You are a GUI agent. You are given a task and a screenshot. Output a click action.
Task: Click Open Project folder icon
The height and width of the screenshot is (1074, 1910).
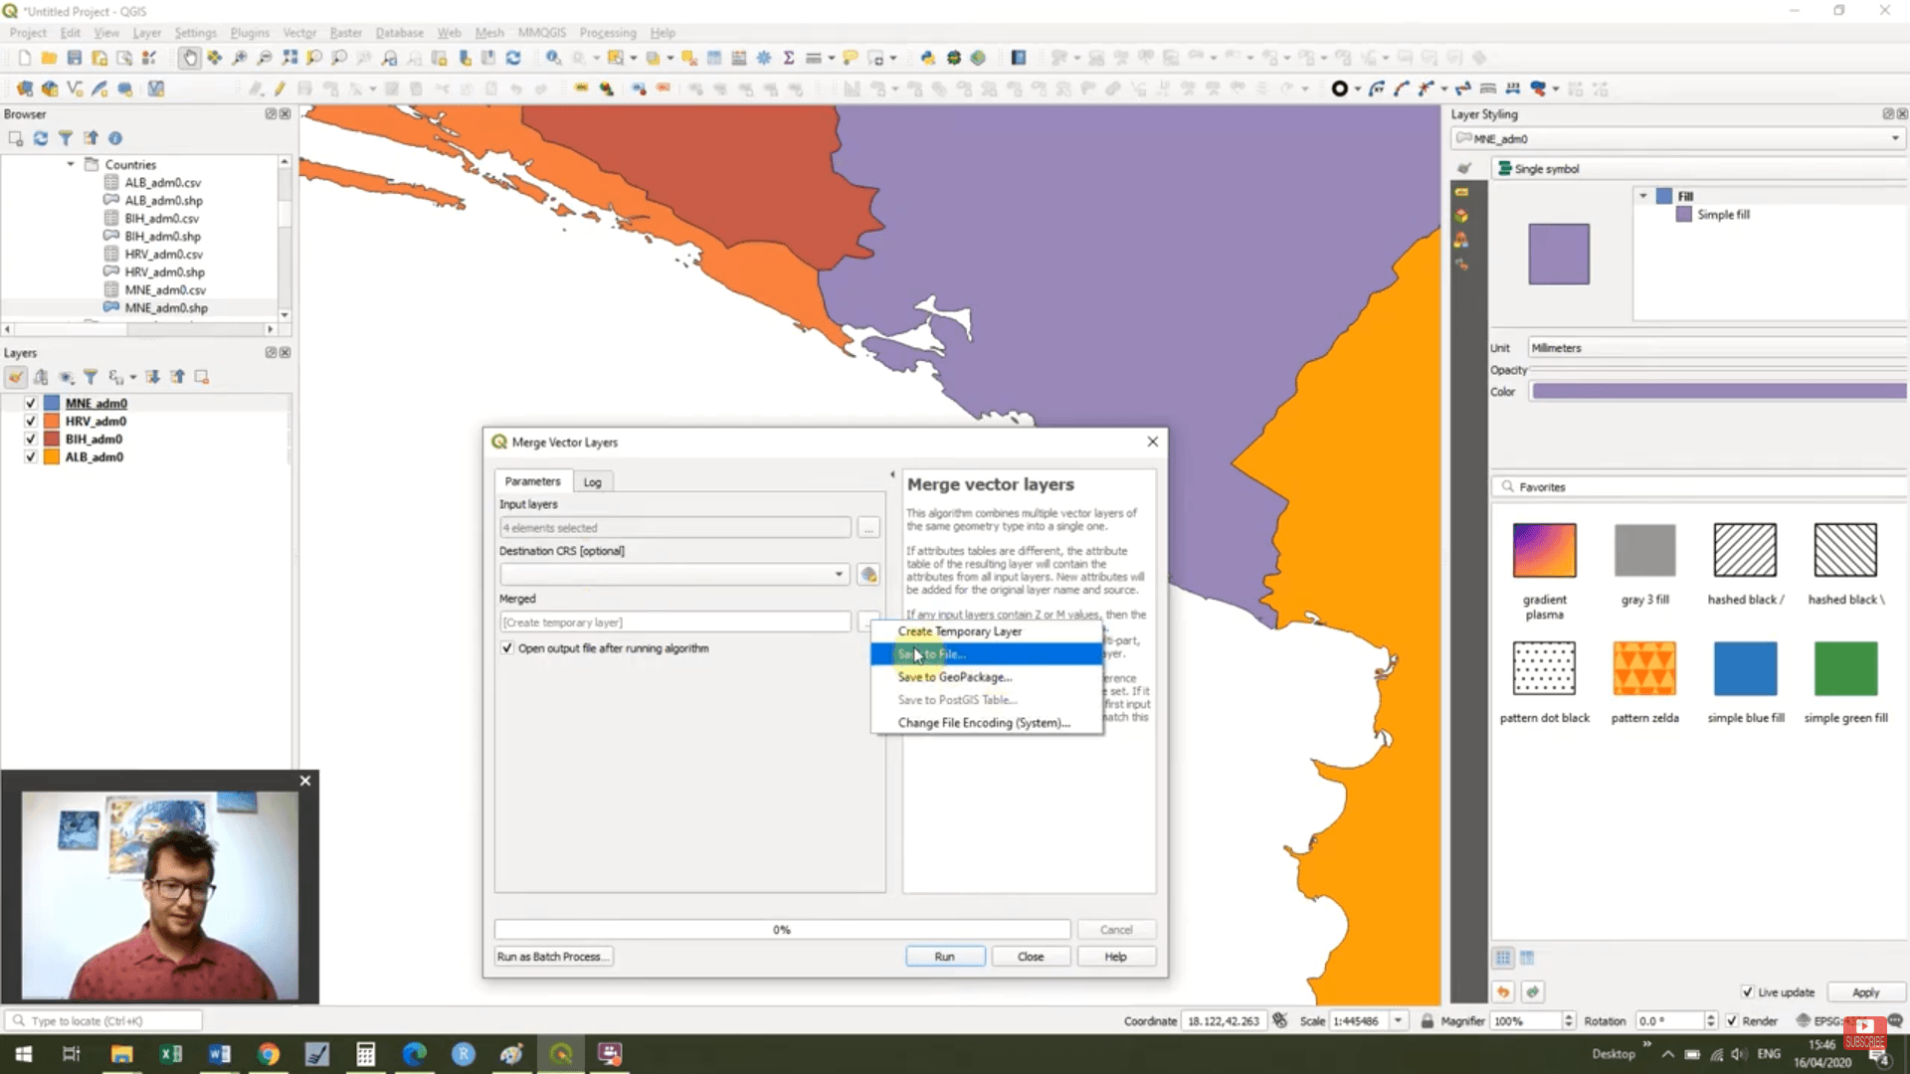49,58
